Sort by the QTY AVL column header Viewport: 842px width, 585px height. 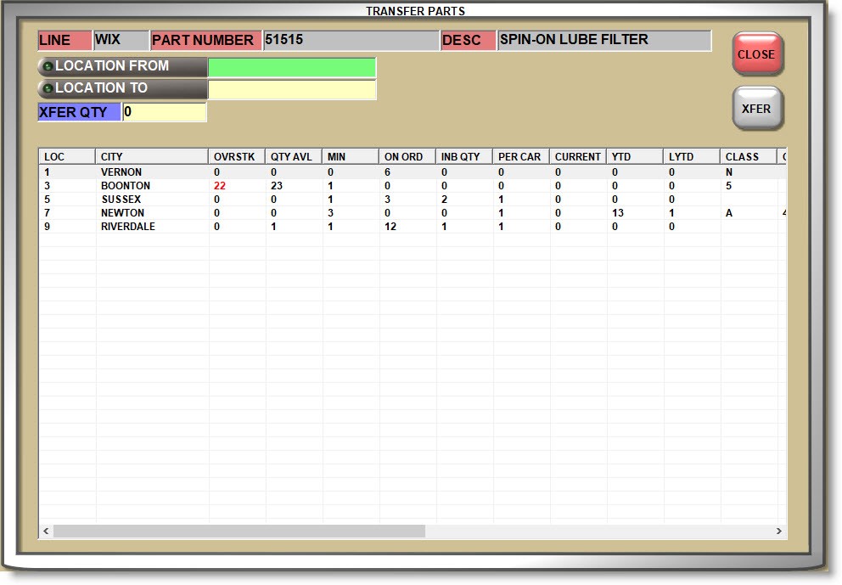293,157
